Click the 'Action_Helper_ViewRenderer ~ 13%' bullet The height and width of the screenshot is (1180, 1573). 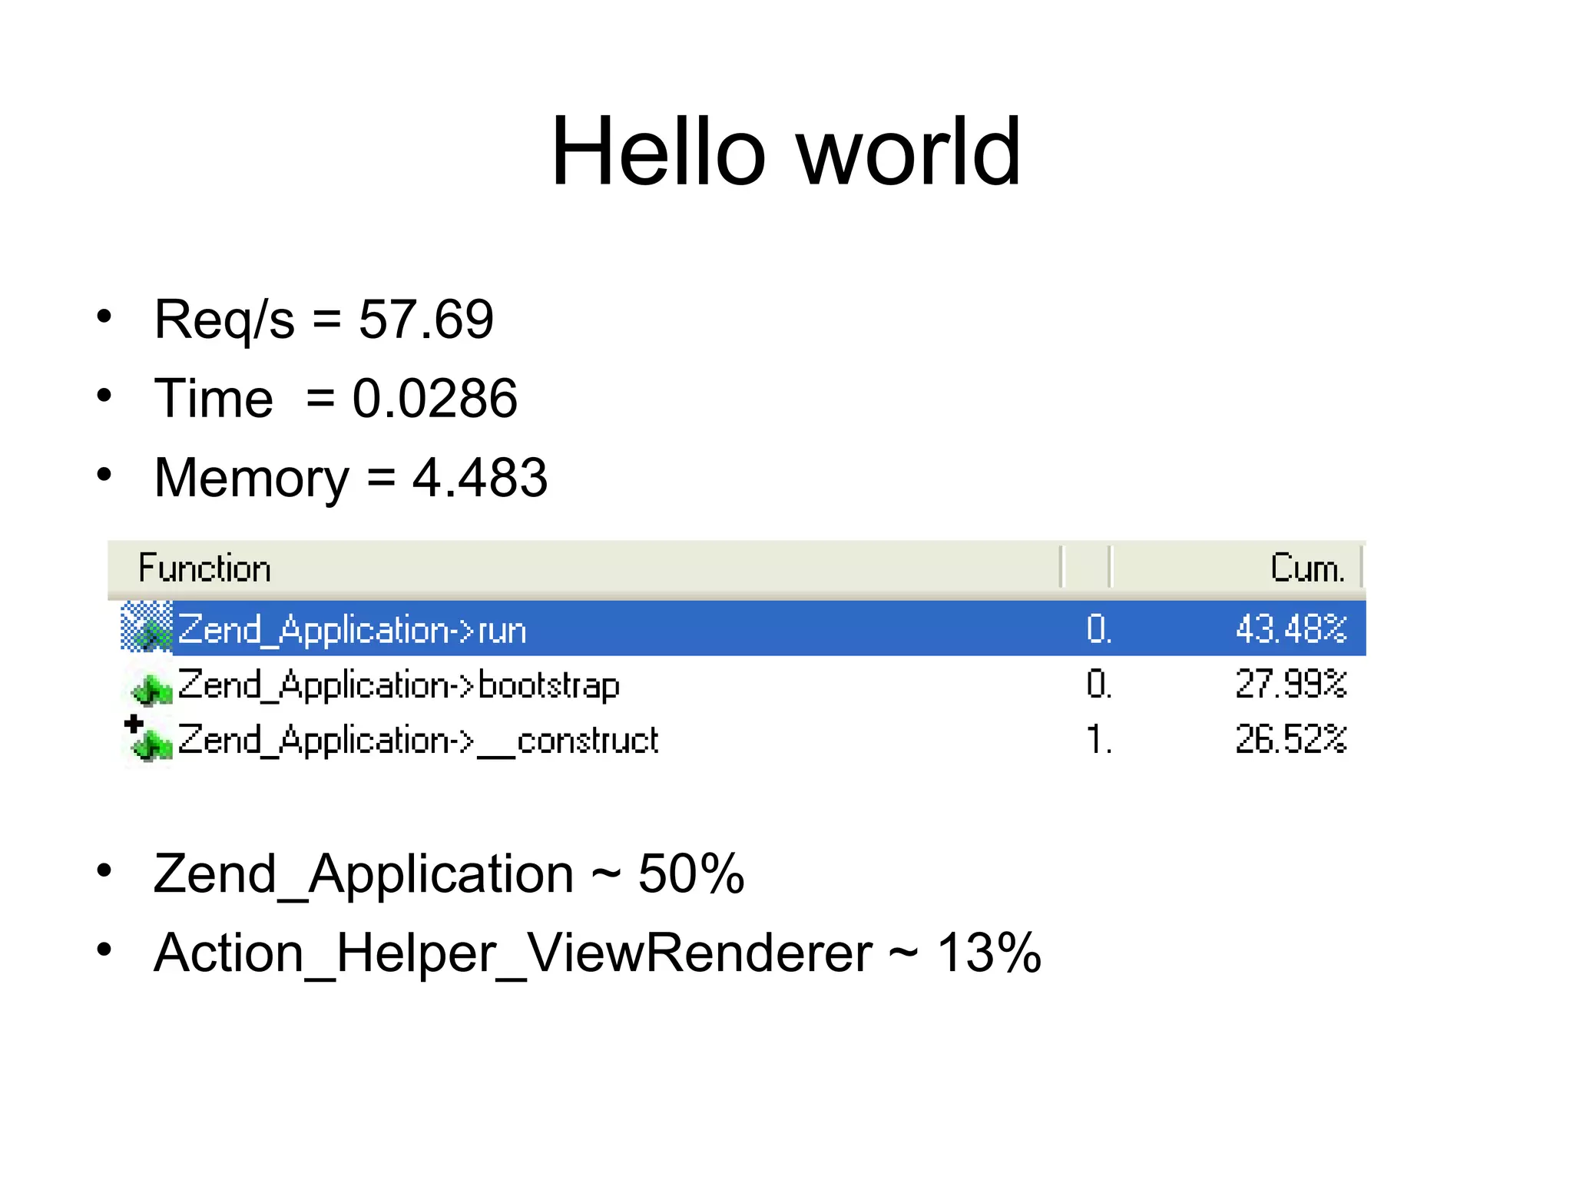(597, 954)
